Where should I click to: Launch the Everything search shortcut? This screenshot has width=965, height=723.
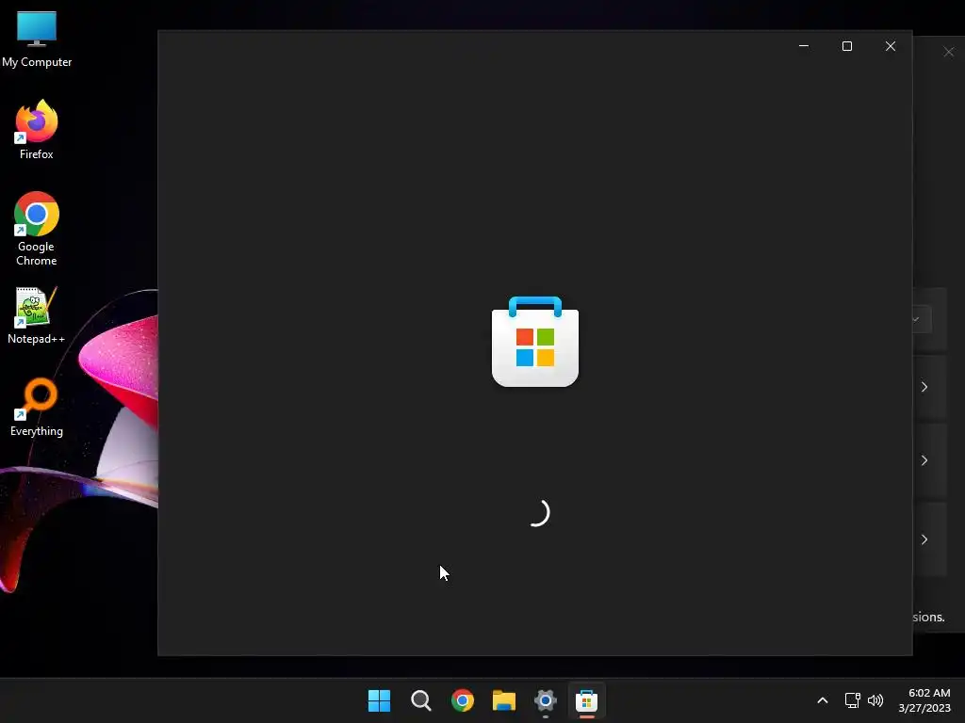click(x=37, y=407)
